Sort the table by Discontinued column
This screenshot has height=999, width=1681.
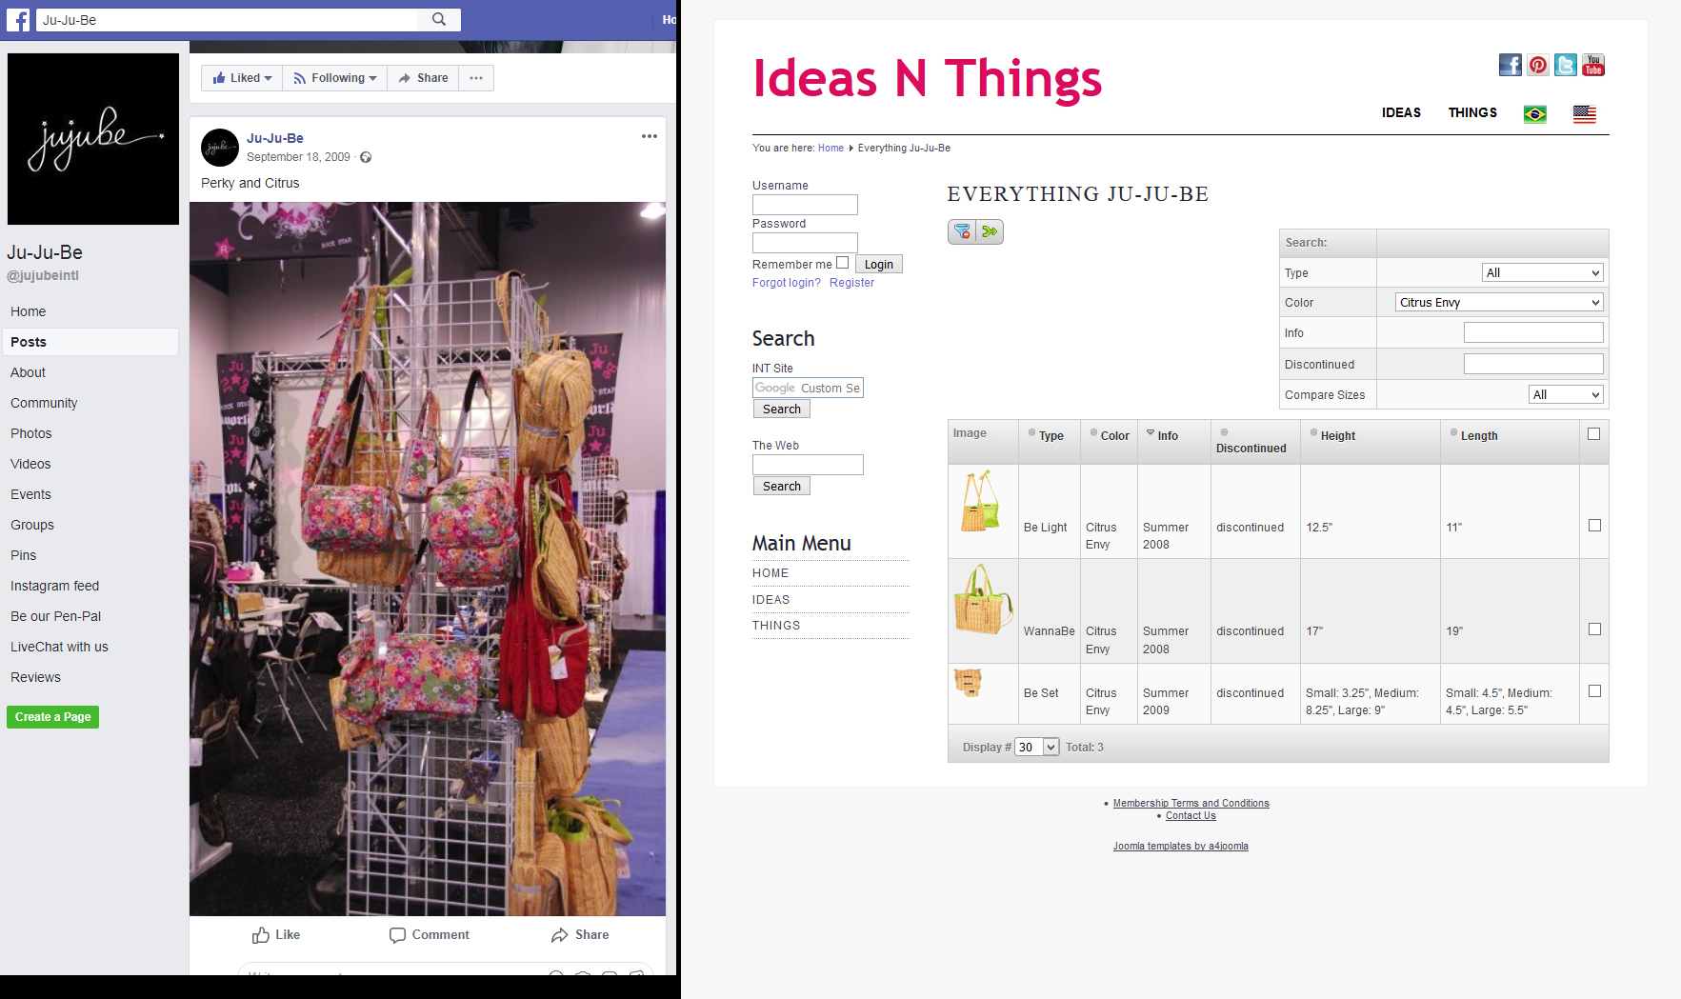coord(1251,449)
